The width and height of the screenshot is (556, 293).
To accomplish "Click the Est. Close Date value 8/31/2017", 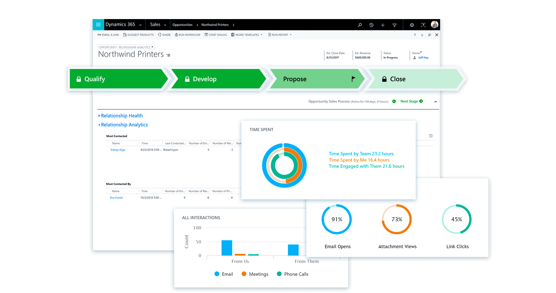I will 333,58.
